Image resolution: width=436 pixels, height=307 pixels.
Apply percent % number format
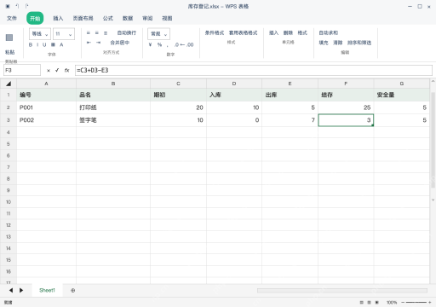pos(159,44)
